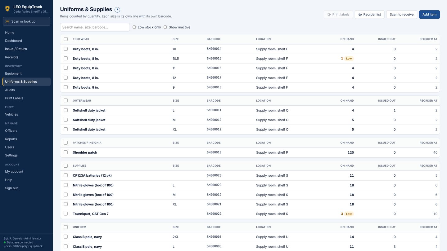Click Sign out in sidebar
Viewport: 447px width, 251px height.
26,188
